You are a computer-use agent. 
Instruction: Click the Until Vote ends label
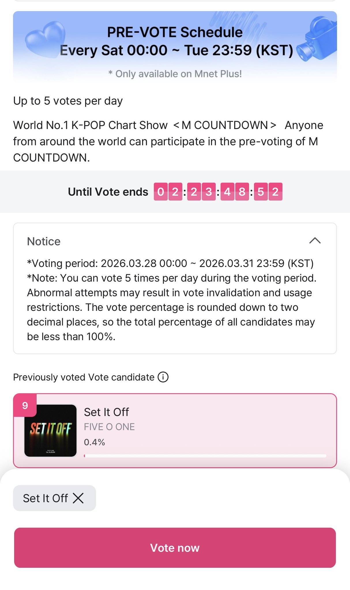(x=108, y=192)
